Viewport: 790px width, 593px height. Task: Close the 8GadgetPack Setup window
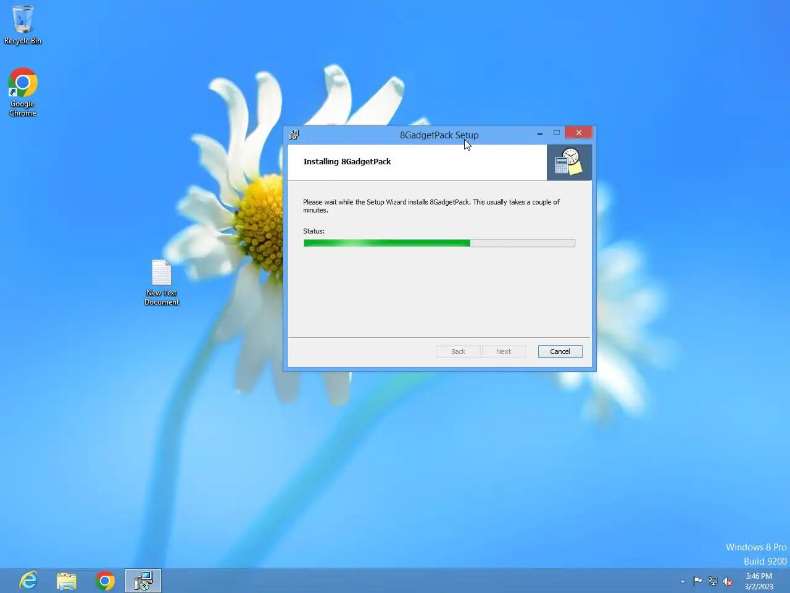click(x=578, y=132)
